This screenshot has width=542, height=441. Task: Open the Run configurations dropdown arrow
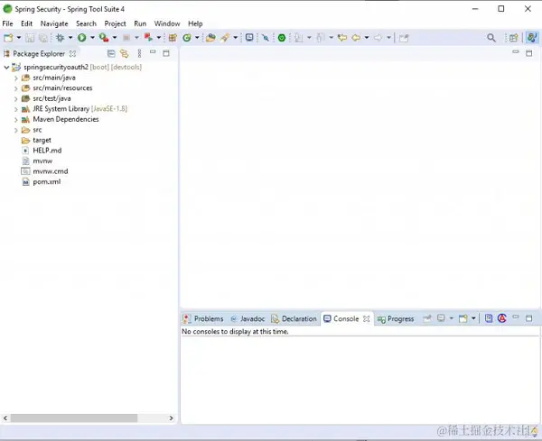point(92,38)
